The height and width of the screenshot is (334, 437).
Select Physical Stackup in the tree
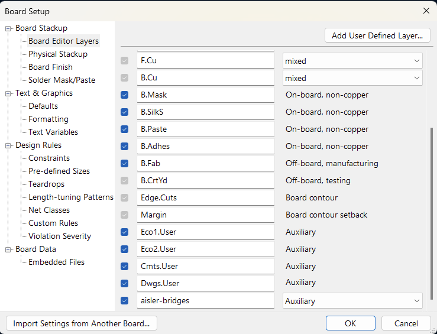58,54
